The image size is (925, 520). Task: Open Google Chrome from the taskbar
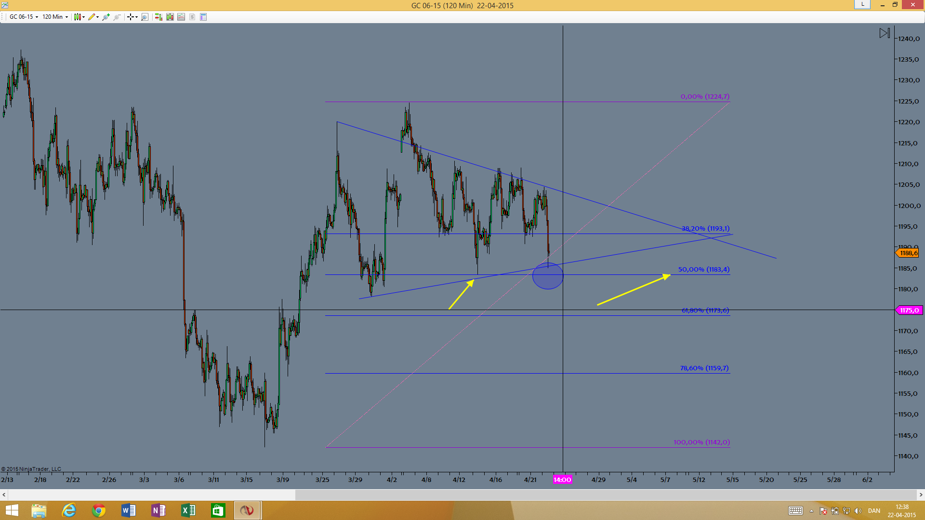pyautogui.click(x=99, y=510)
